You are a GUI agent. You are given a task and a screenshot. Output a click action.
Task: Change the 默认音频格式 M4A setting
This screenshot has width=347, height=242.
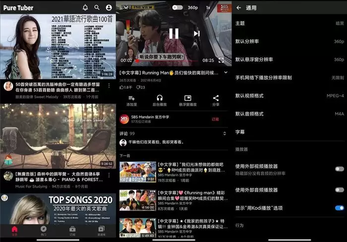point(289,114)
